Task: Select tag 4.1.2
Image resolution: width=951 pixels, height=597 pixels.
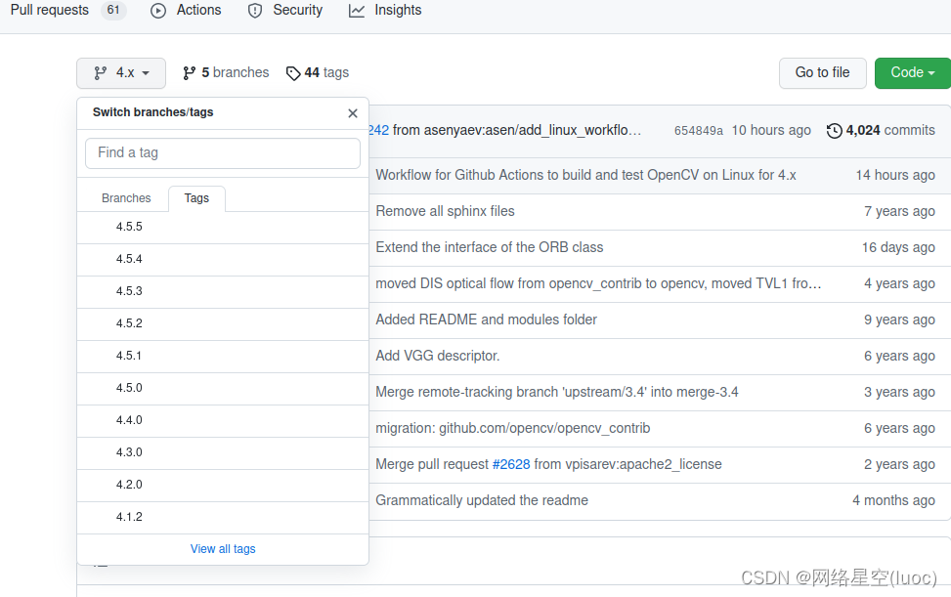Action: 223,517
